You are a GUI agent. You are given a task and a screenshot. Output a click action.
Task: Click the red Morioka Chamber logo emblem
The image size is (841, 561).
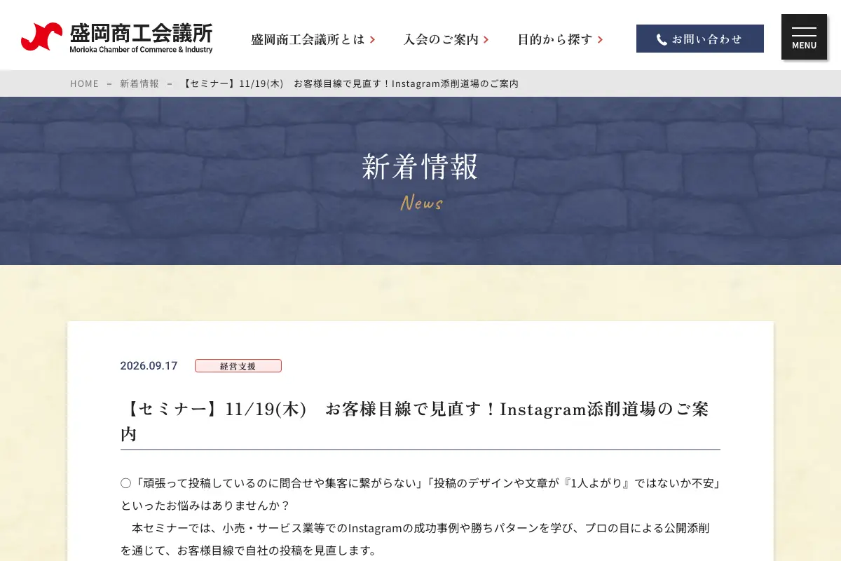41,37
